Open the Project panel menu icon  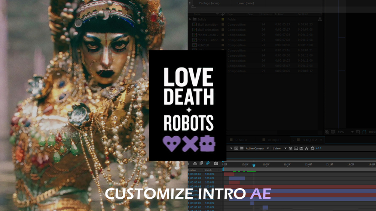(189, 3)
